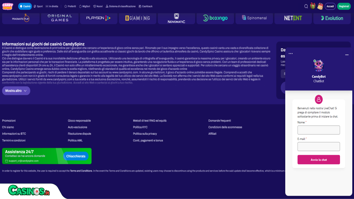This screenshot has width=354, height=199.
Task: Open Politica sulla privacy link
Action: tap(145, 134)
